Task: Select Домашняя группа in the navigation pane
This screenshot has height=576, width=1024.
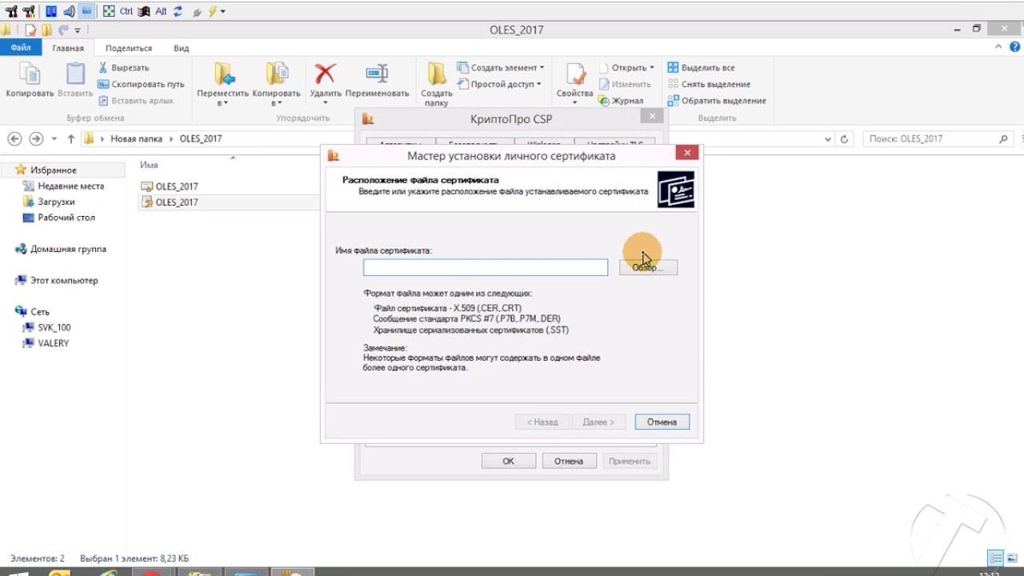Action: click(x=68, y=249)
